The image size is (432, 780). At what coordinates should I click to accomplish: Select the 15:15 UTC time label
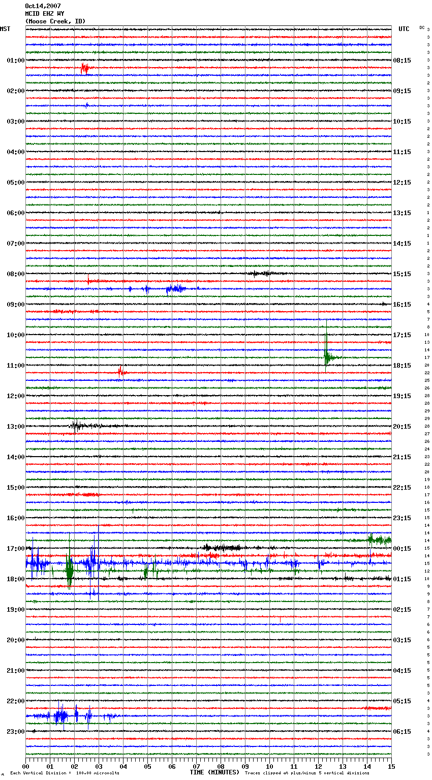402,274
